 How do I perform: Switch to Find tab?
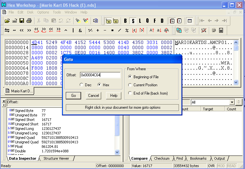point(180,158)
